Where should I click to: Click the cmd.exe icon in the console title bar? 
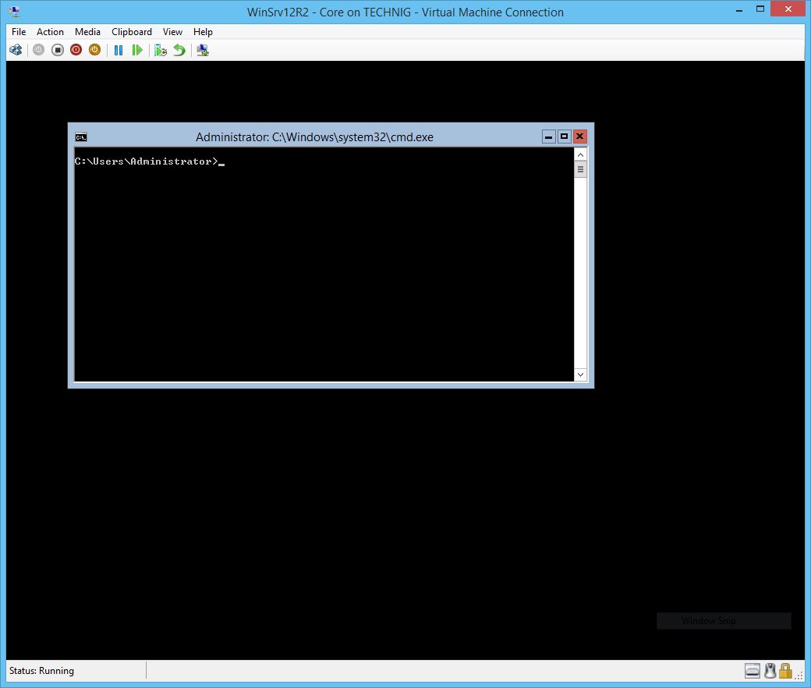pos(81,136)
